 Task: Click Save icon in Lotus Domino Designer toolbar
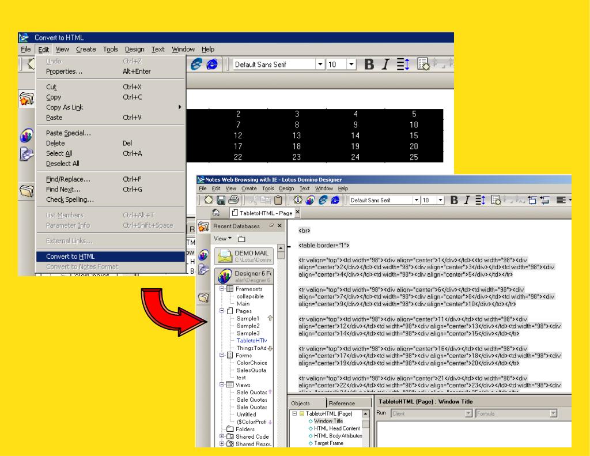[221, 200]
